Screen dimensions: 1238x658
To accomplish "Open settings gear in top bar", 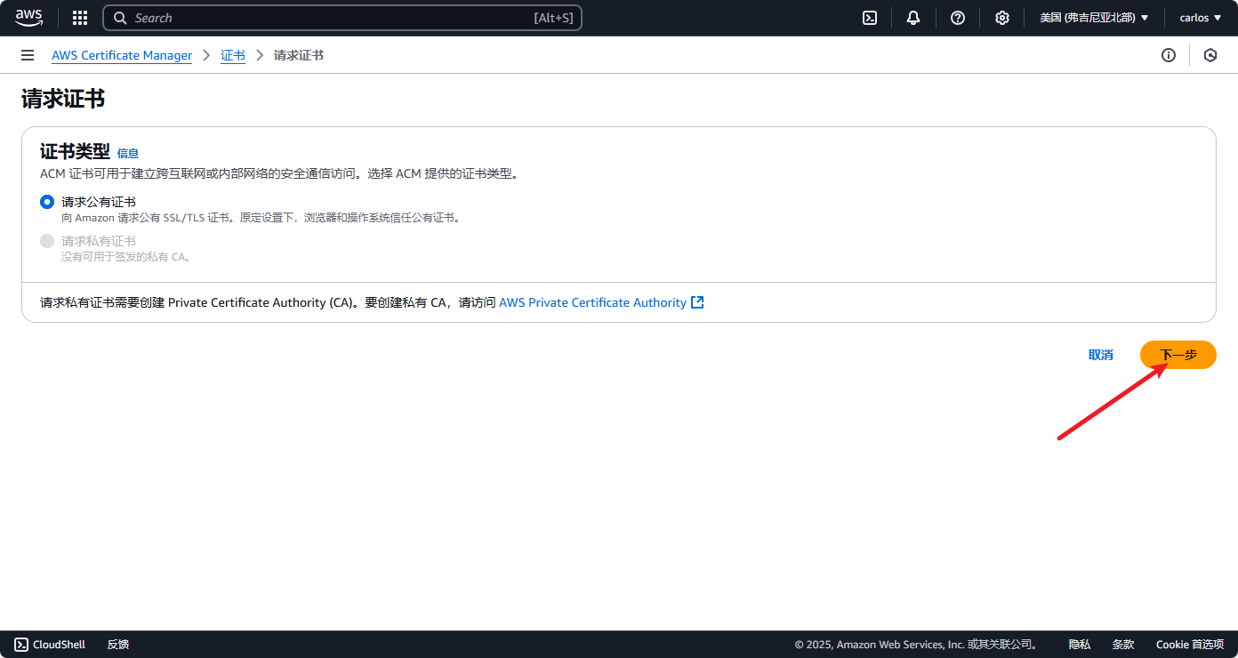I will (1002, 18).
